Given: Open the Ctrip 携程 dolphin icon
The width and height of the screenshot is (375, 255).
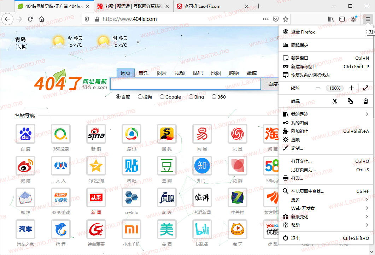Looking at the screenshot, I should click(61, 229).
